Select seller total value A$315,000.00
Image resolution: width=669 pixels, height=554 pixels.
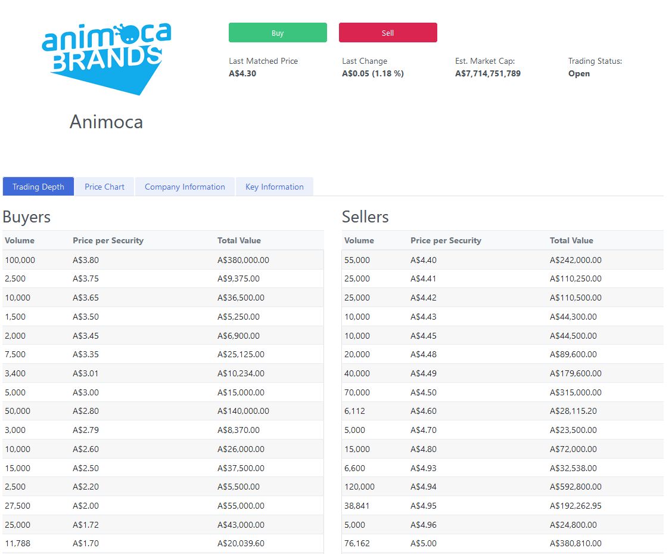tap(575, 392)
